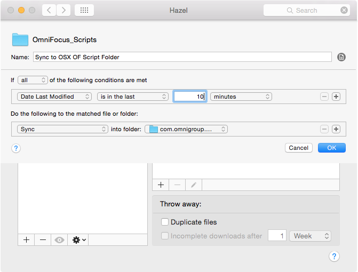Open the all/any conditions dropdown
The height and width of the screenshot is (272, 358).
click(x=33, y=80)
